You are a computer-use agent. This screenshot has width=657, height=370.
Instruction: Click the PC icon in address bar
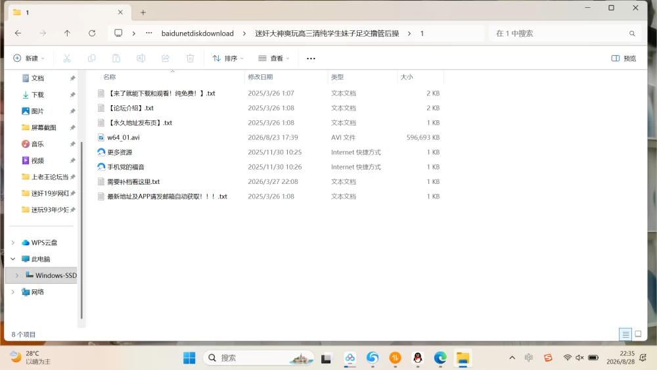(118, 33)
